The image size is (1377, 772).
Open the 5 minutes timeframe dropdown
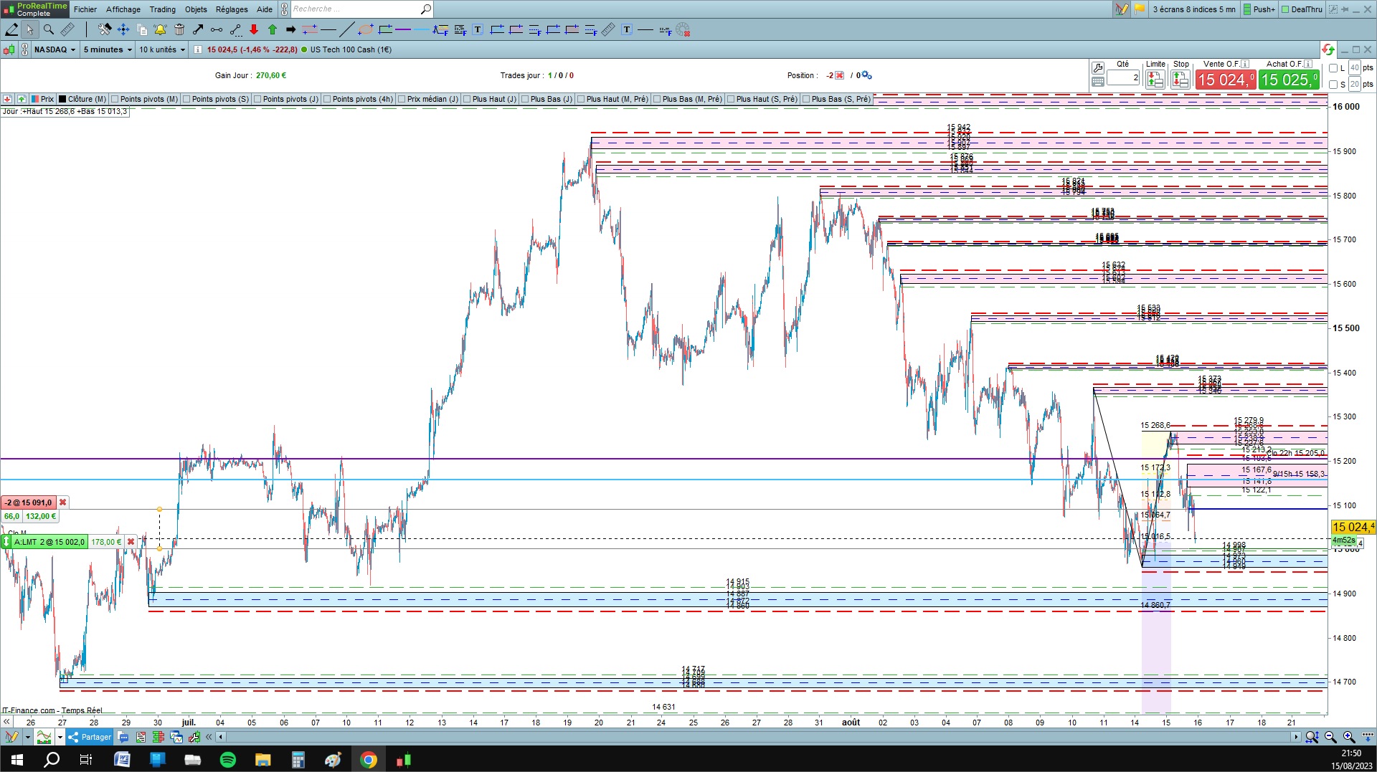(108, 49)
